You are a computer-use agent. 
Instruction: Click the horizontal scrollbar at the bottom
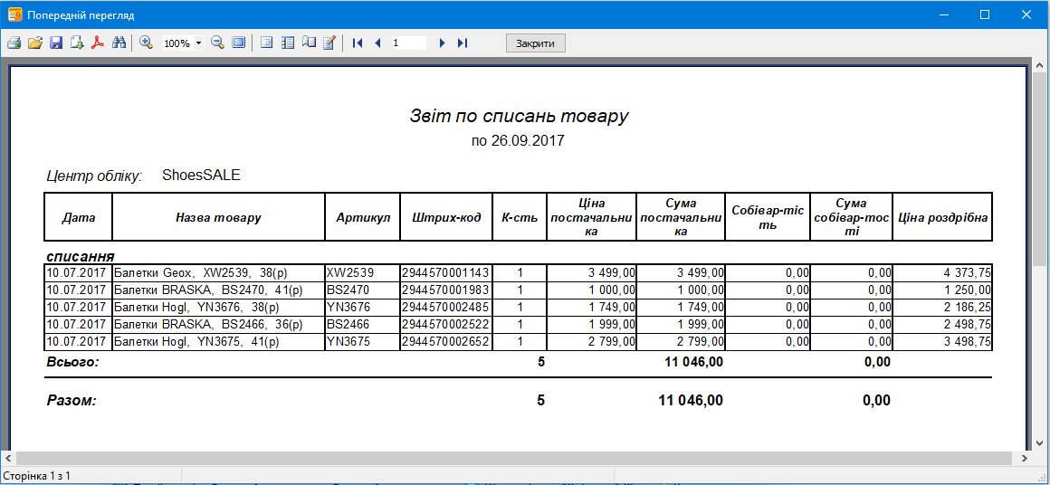[x=516, y=458]
